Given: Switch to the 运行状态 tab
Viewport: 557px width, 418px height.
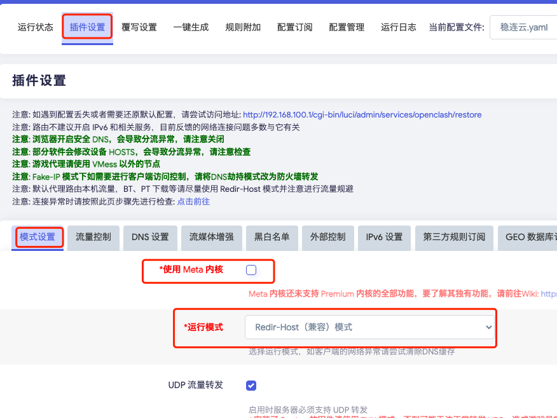Looking at the screenshot, I should pyautogui.click(x=36, y=27).
